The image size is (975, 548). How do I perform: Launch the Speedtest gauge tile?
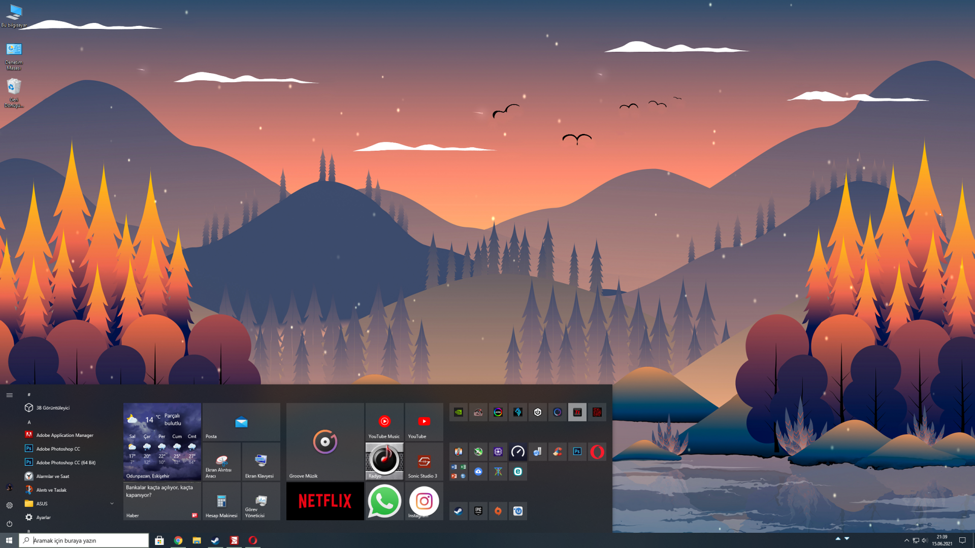pos(517,452)
